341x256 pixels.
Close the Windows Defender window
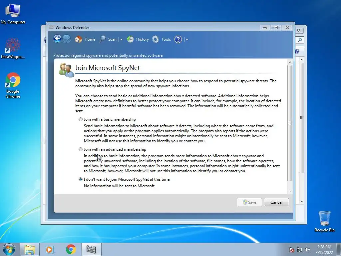point(287,28)
